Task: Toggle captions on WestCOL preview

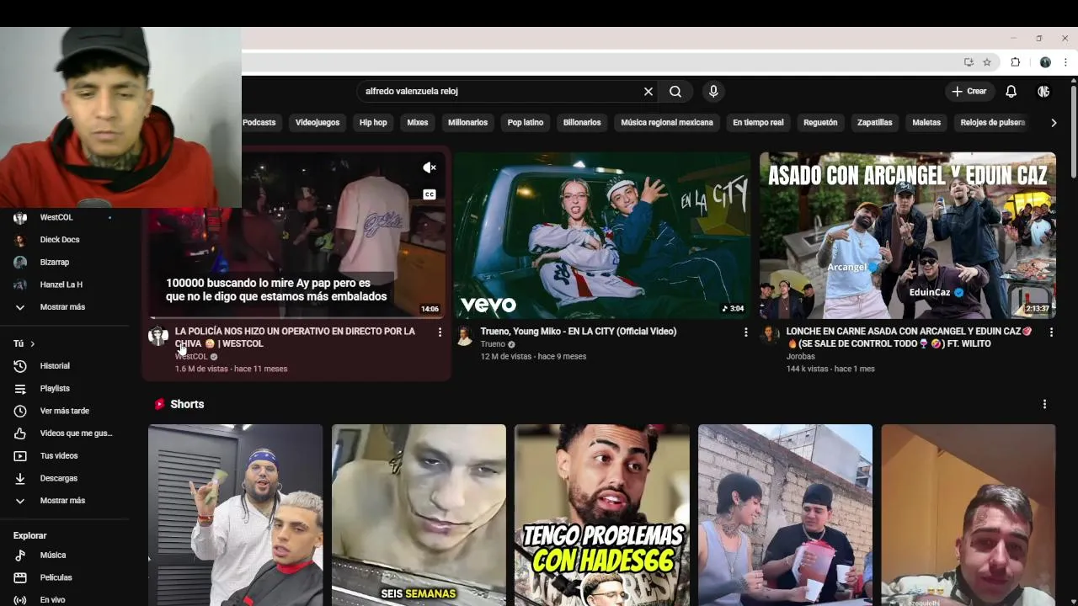Action: click(430, 194)
